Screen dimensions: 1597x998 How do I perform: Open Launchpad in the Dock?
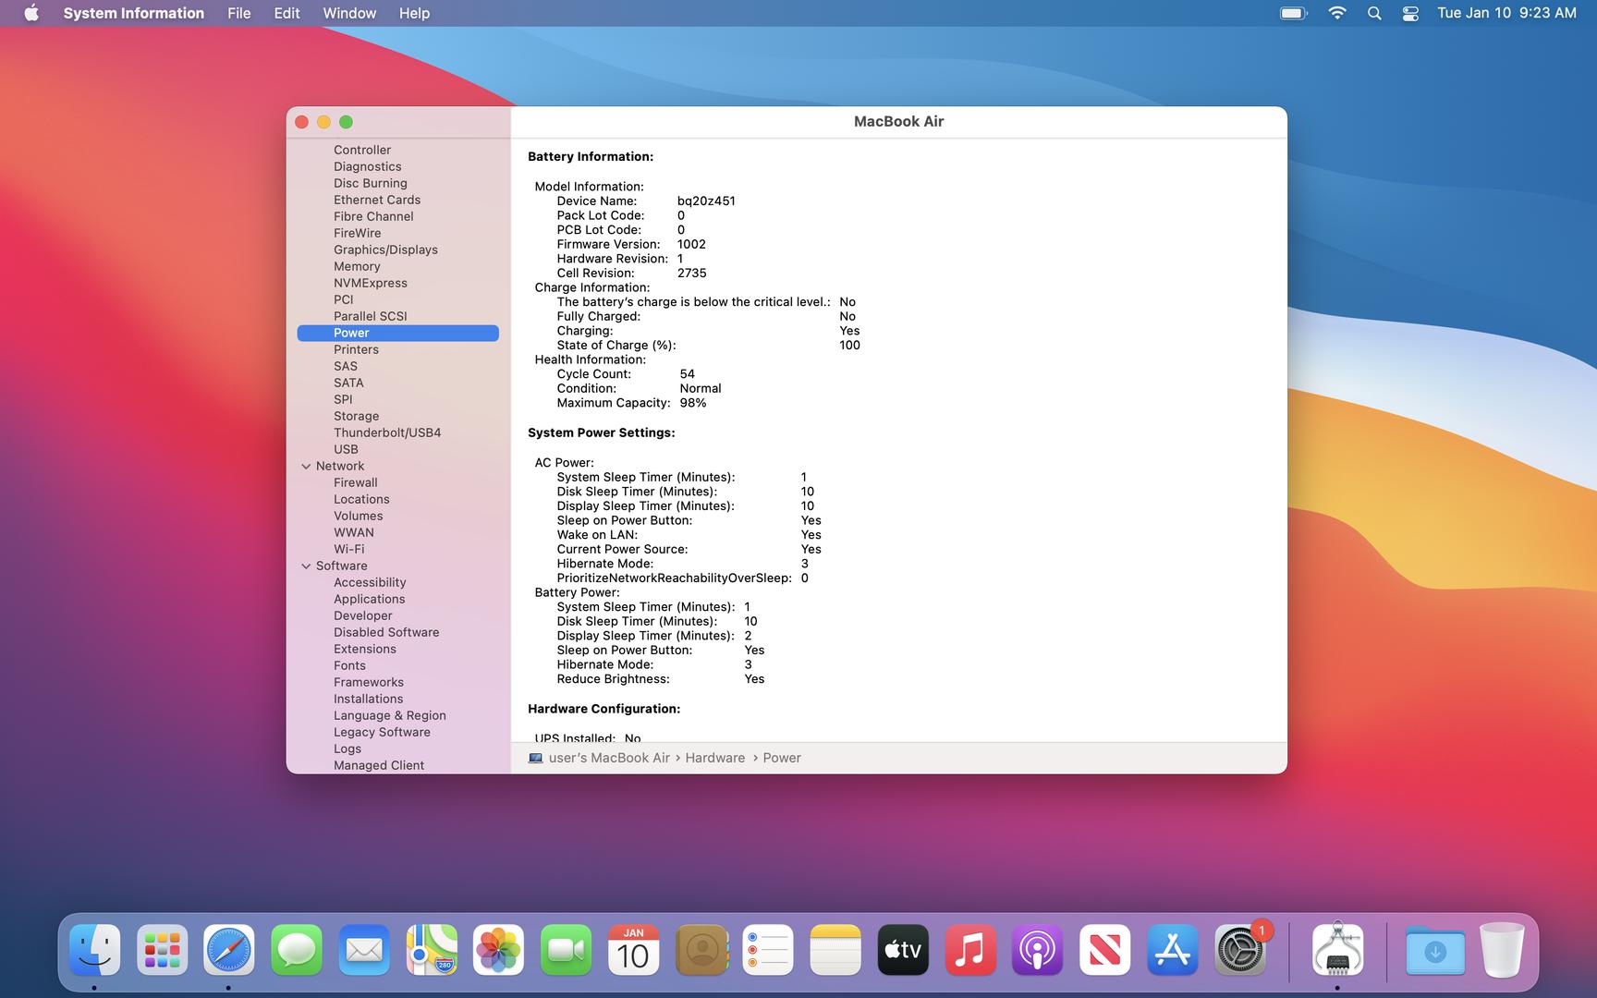[x=163, y=950]
